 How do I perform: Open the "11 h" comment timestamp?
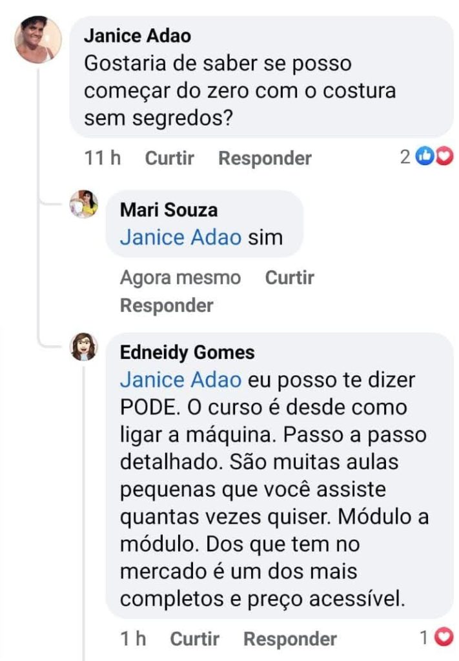coord(103,158)
